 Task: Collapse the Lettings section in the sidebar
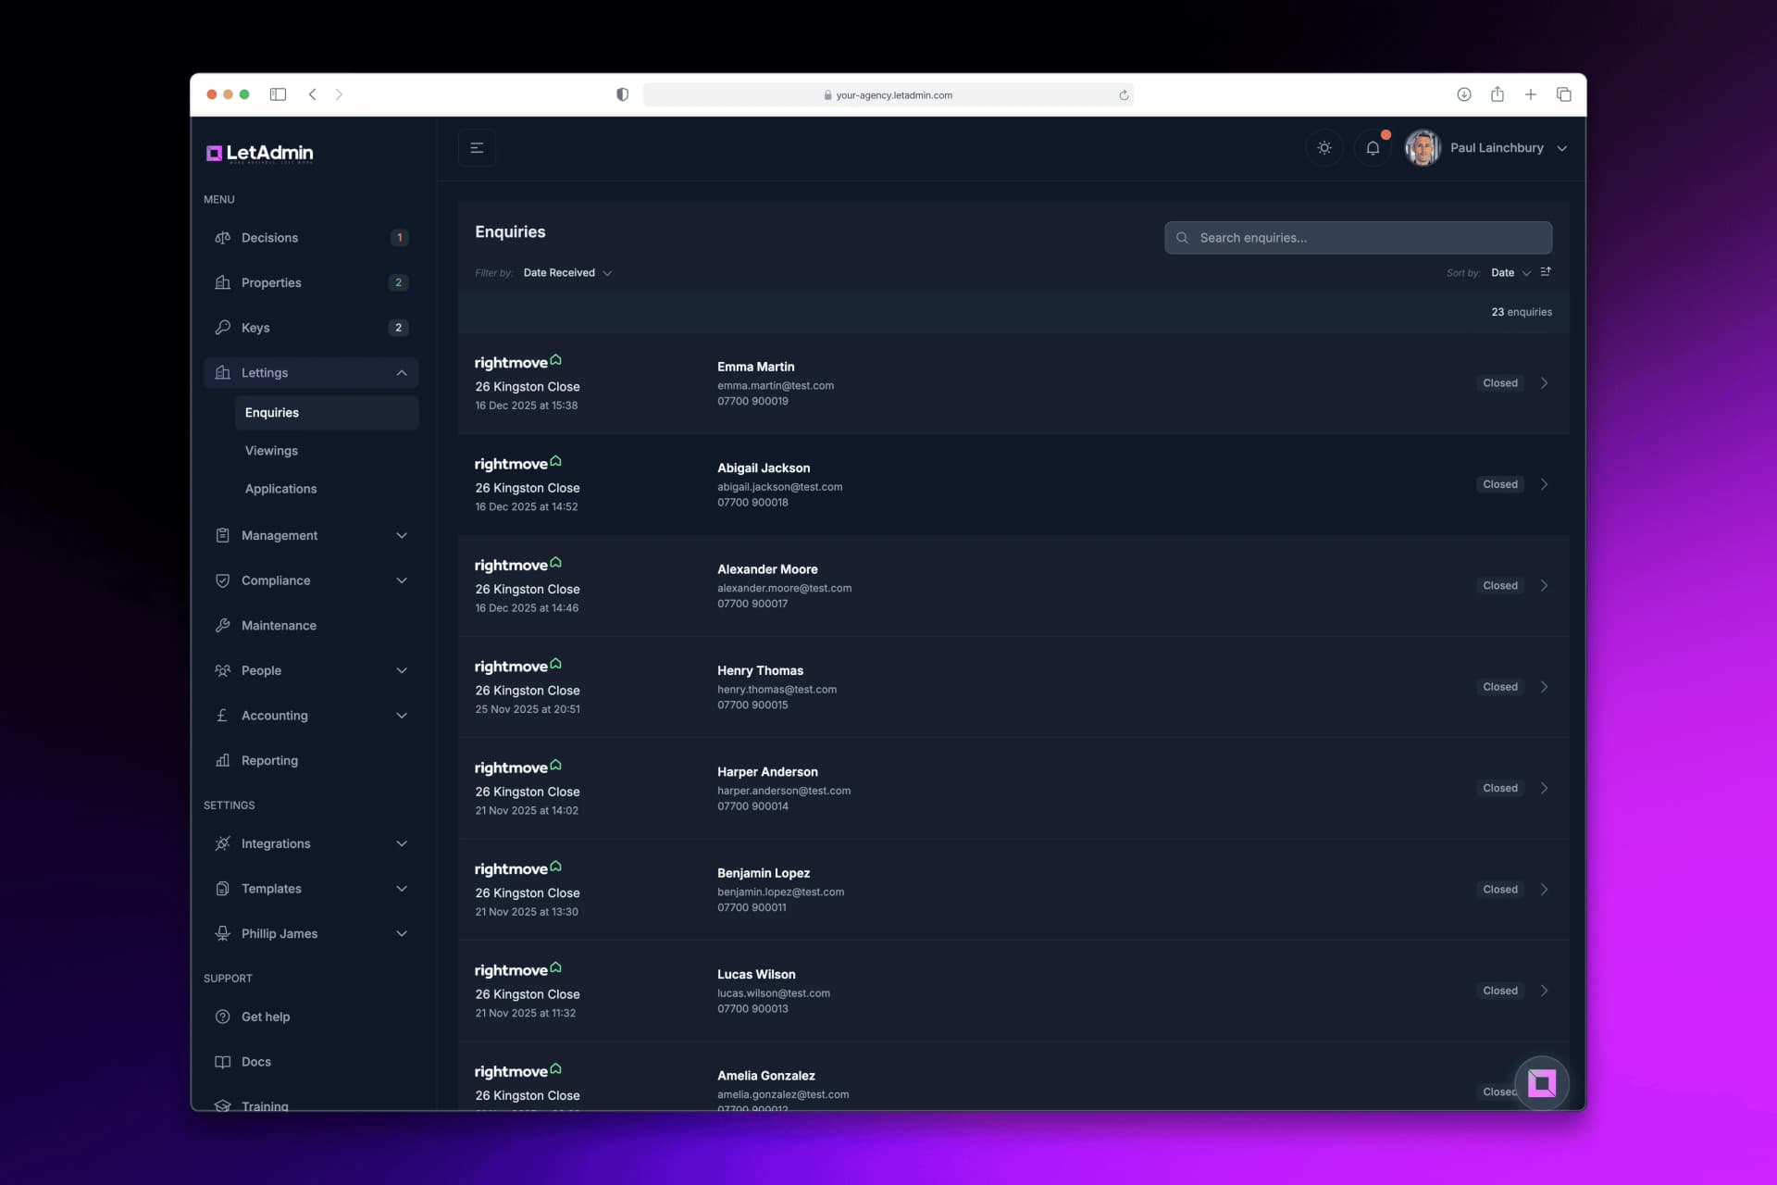point(402,372)
